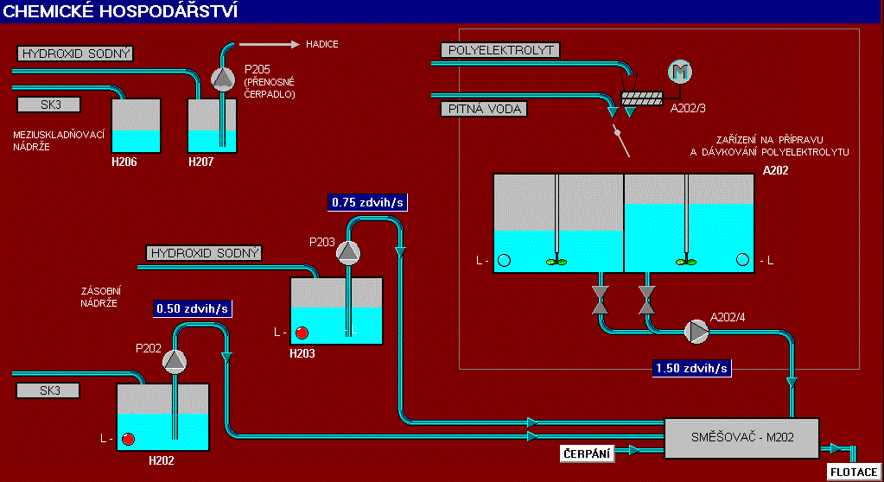Toggle the red level indicator in H203
This screenshot has width=884, height=482.
302,333
